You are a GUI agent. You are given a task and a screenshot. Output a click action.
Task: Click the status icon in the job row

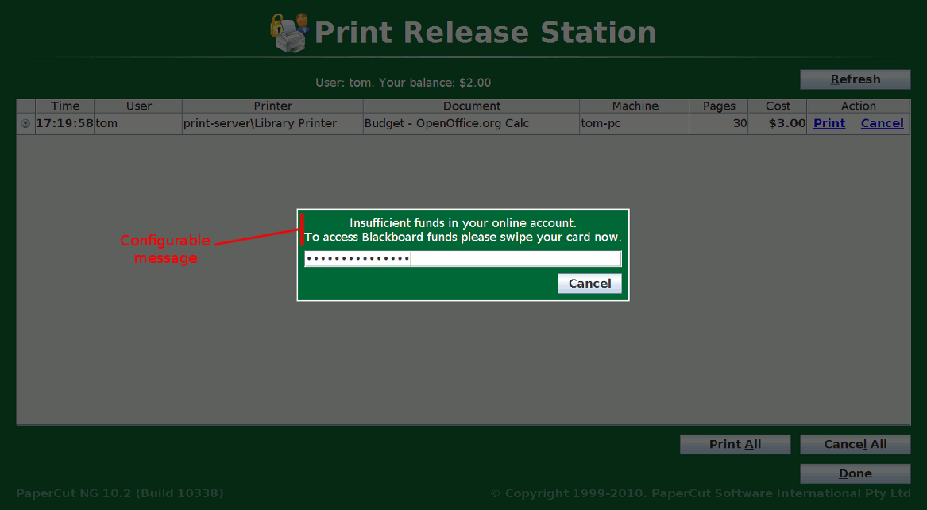(25, 123)
